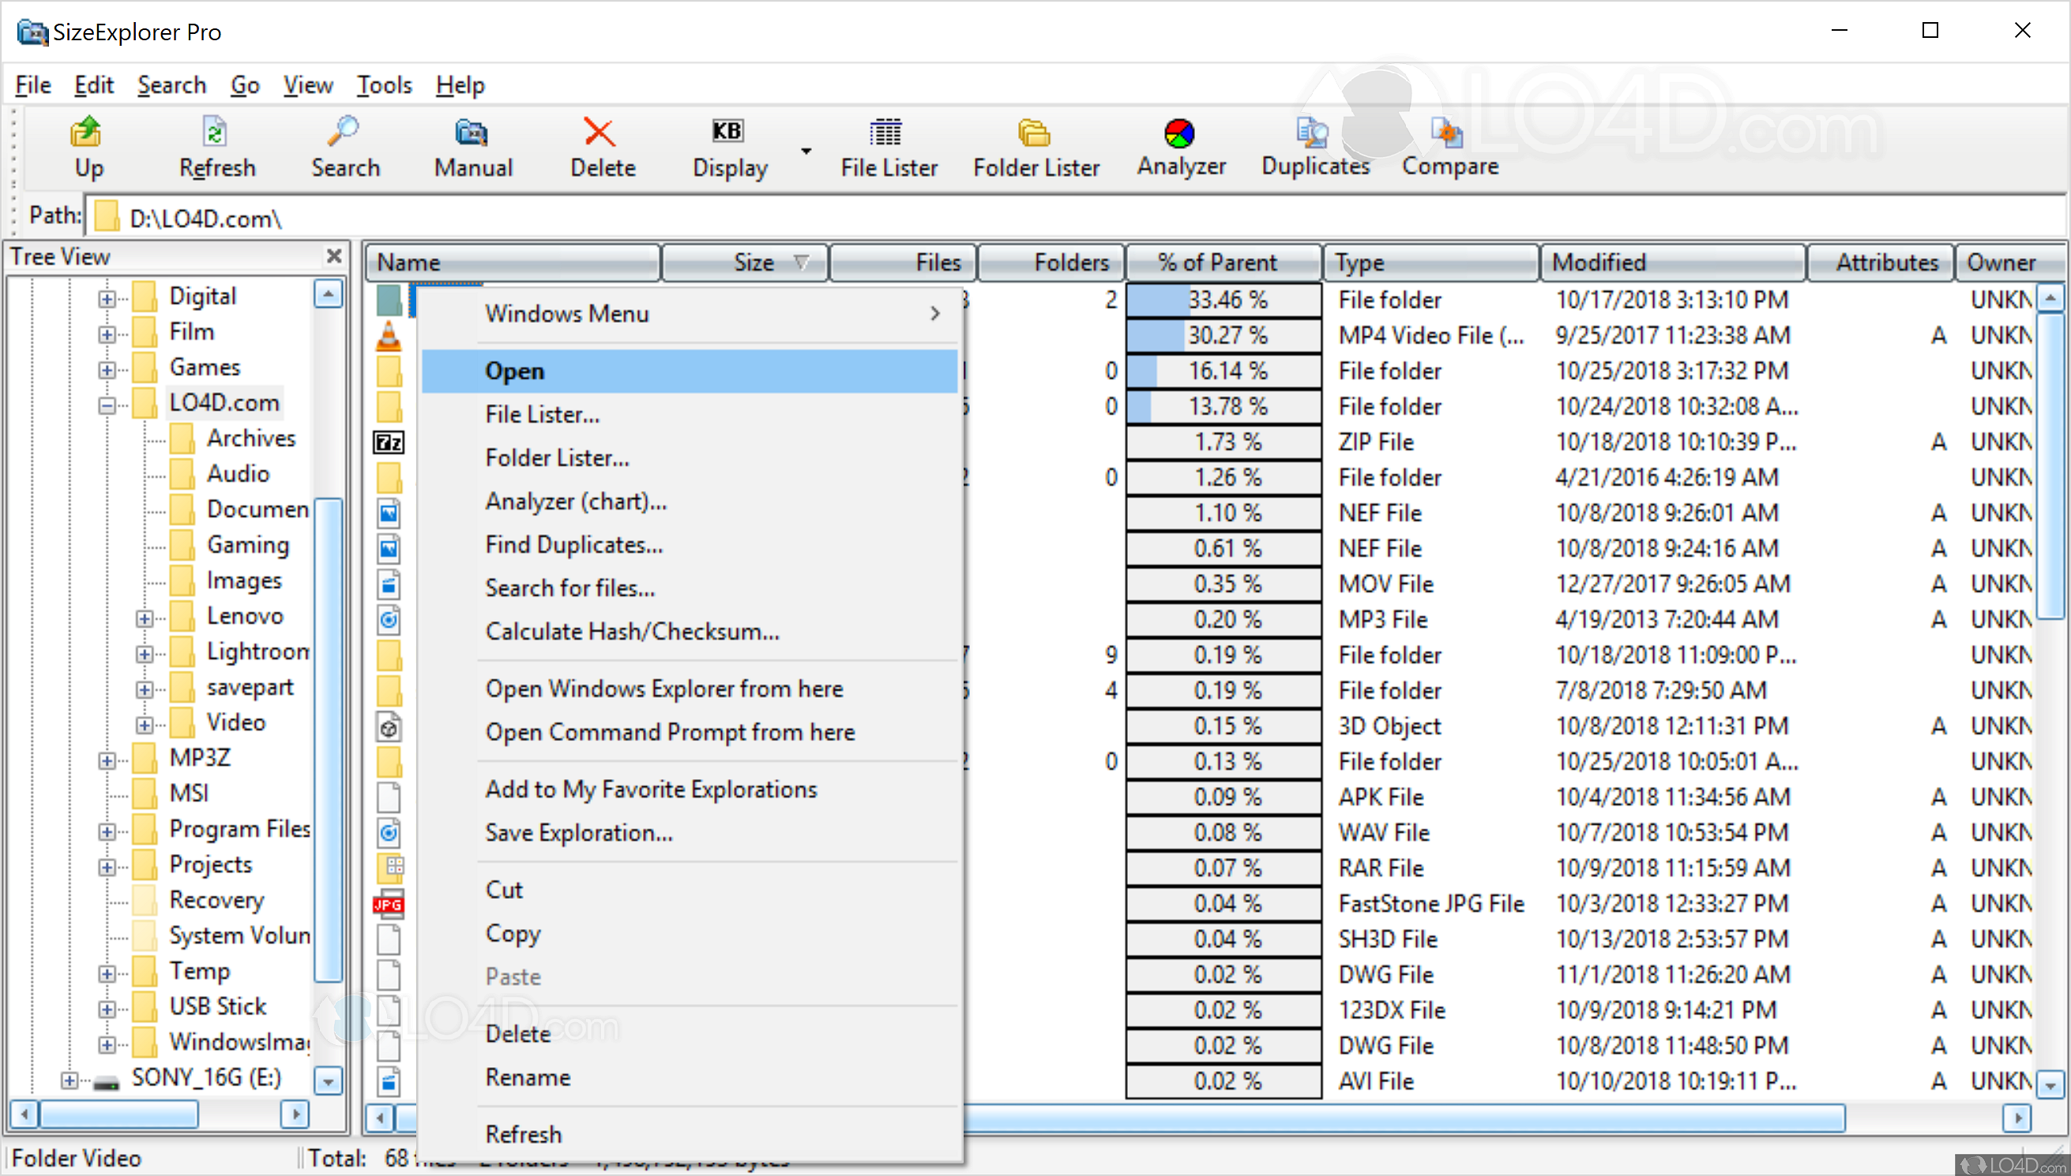
Task: Click FastStone JPG File type cell
Action: pyautogui.click(x=1430, y=904)
